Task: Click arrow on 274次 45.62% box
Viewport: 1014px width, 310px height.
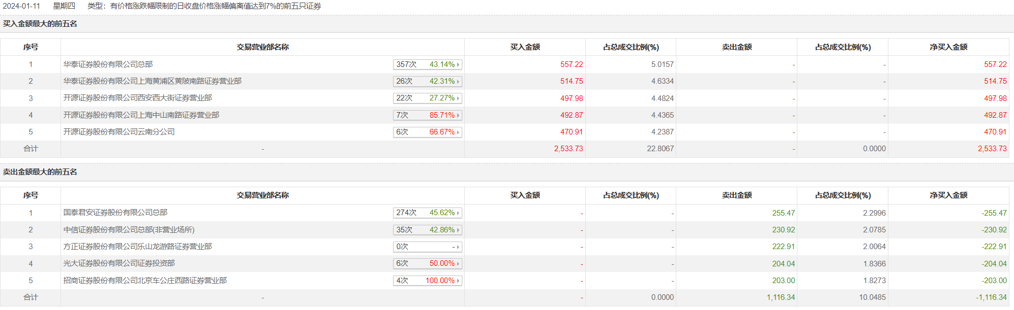Action: [x=458, y=213]
